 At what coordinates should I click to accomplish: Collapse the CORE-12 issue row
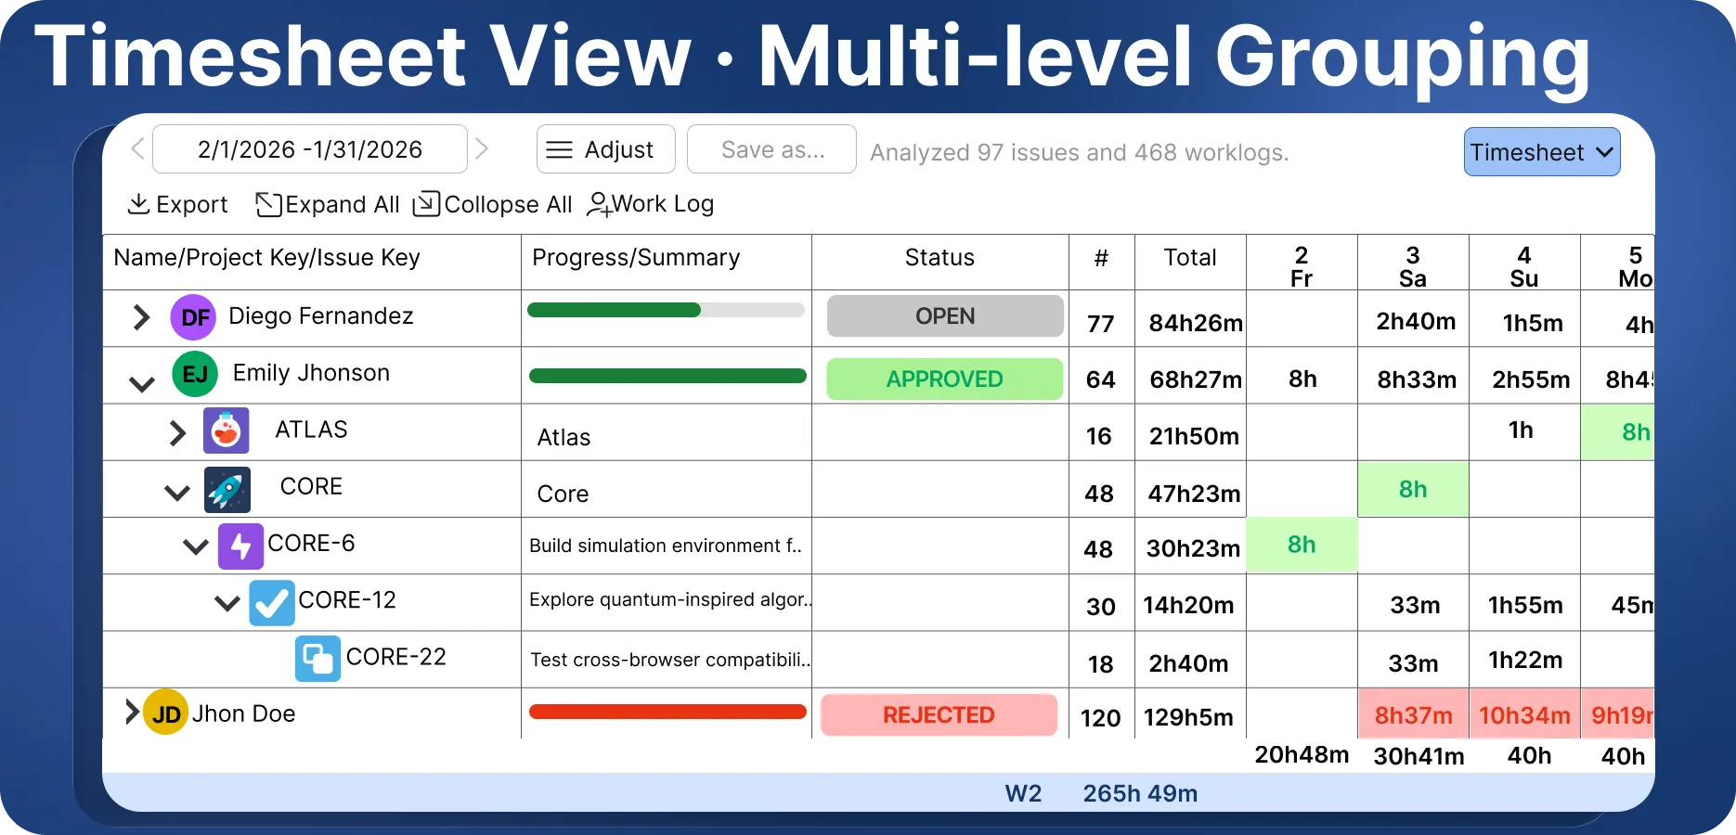pyautogui.click(x=227, y=603)
